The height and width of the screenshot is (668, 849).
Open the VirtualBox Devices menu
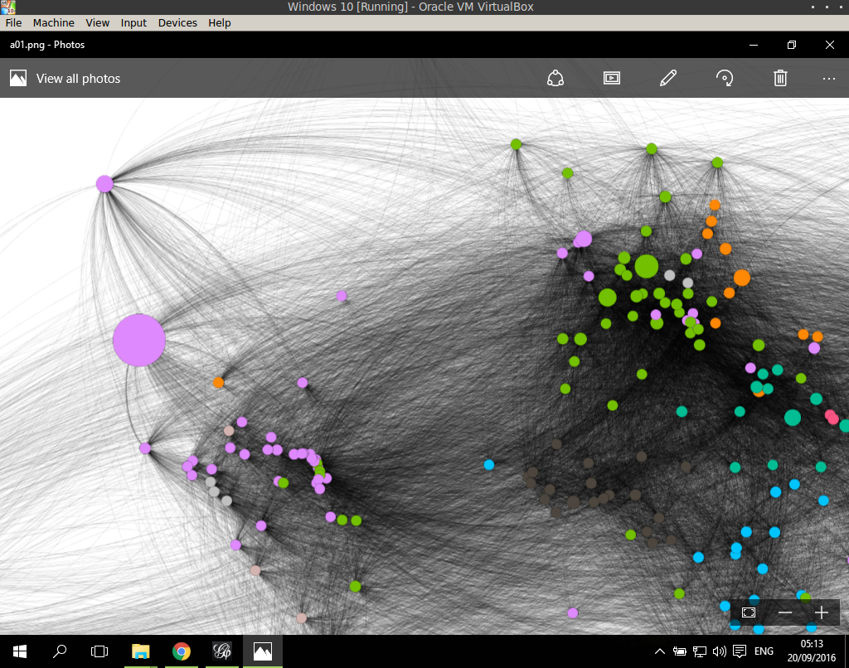(x=177, y=23)
